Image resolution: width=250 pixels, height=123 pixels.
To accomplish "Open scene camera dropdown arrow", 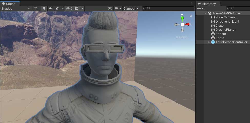I will (120, 9).
